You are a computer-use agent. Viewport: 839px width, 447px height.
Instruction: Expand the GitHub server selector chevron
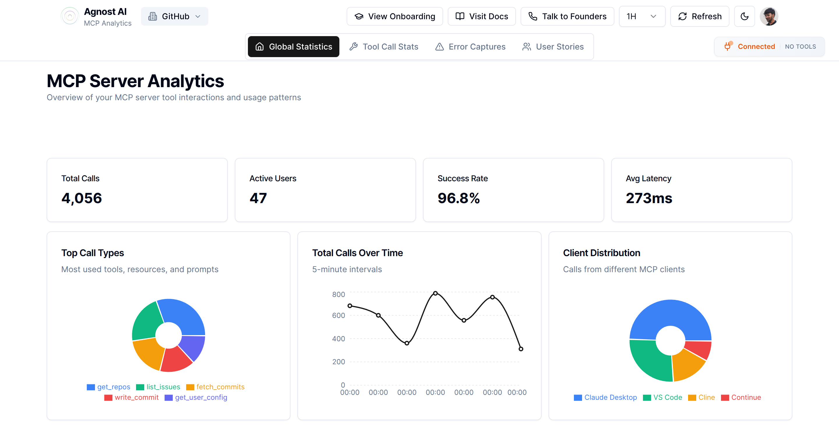[x=198, y=16]
